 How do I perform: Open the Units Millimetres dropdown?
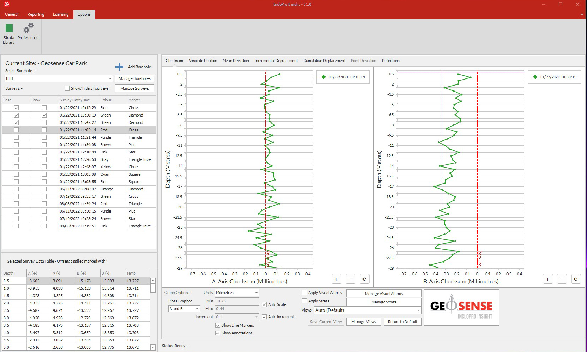(257, 293)
